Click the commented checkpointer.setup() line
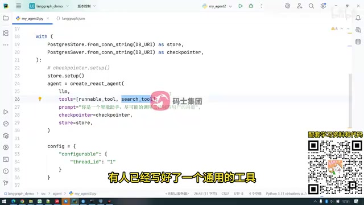 click(78, 68)
